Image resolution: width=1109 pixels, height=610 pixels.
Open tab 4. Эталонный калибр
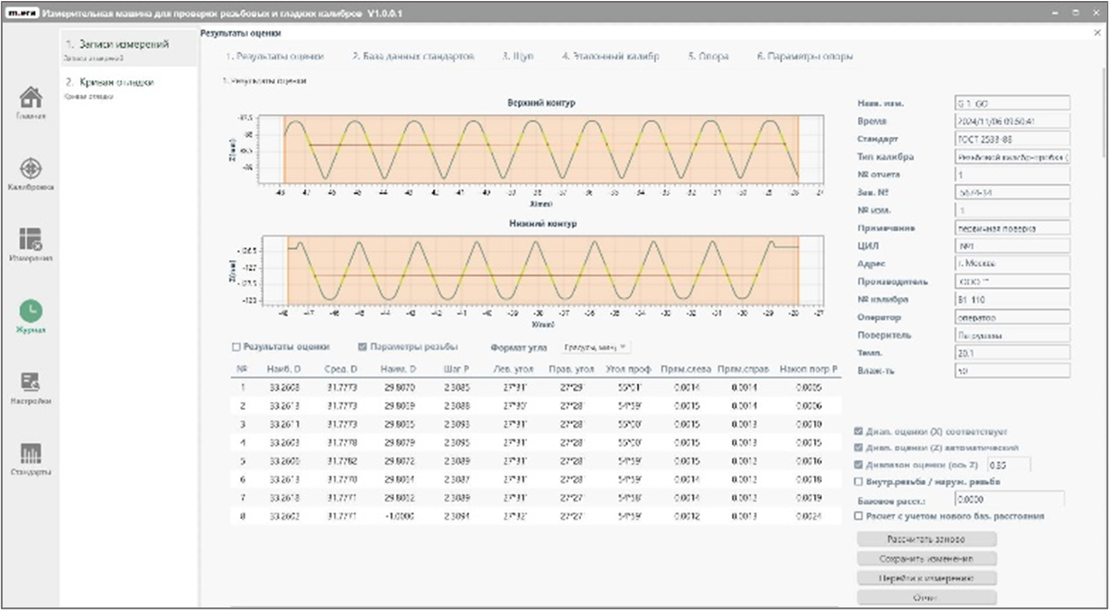click(x=610, y=56)
